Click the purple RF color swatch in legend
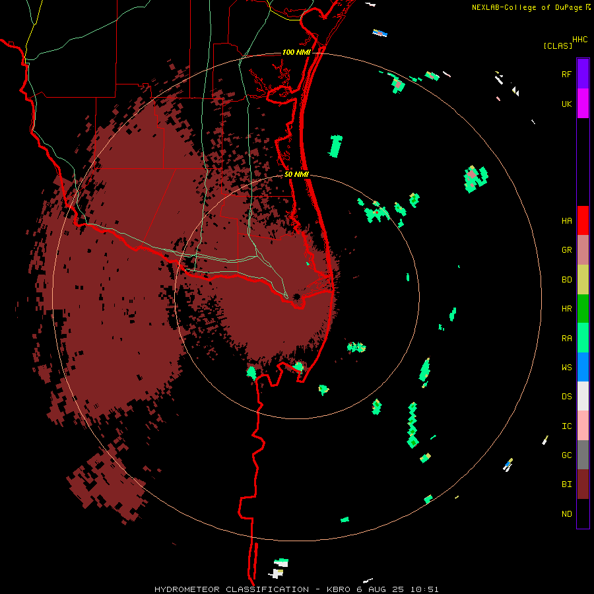The height and width of the screenshot is (594, 594). 583,73
